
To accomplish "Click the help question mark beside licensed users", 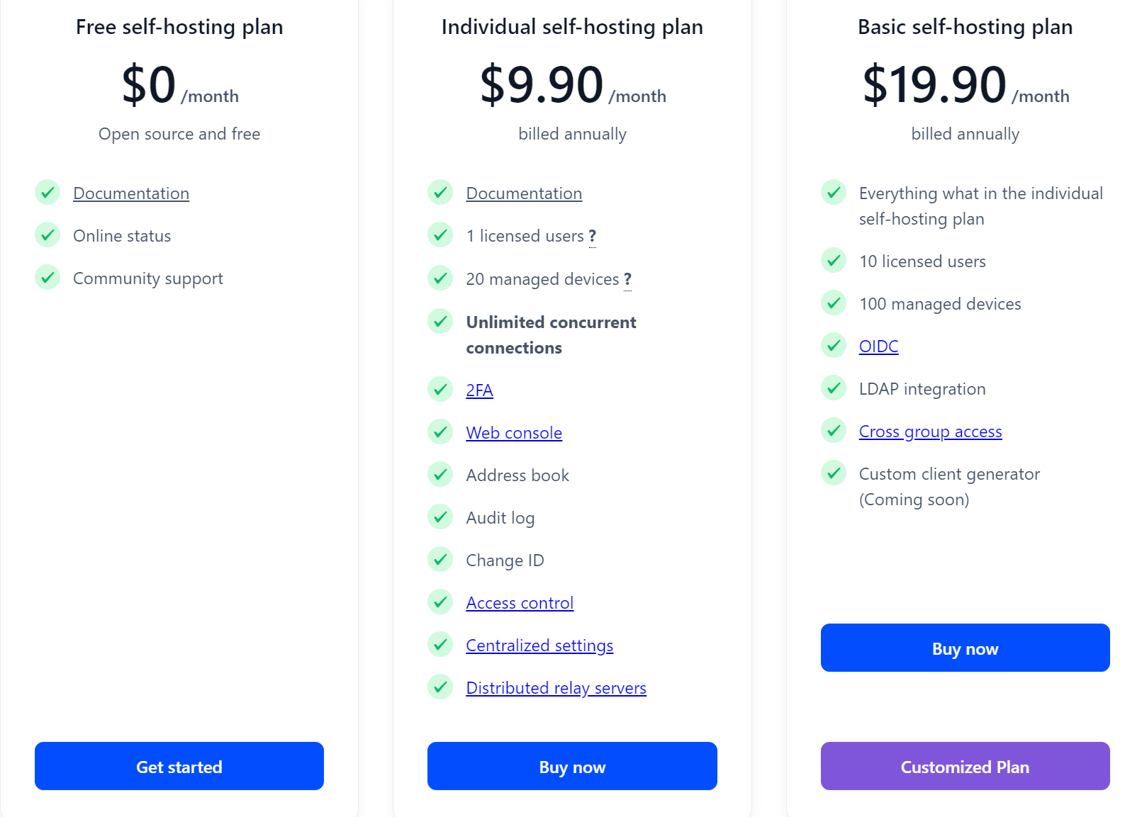I will pyautogui.click(x=592, y=237).
